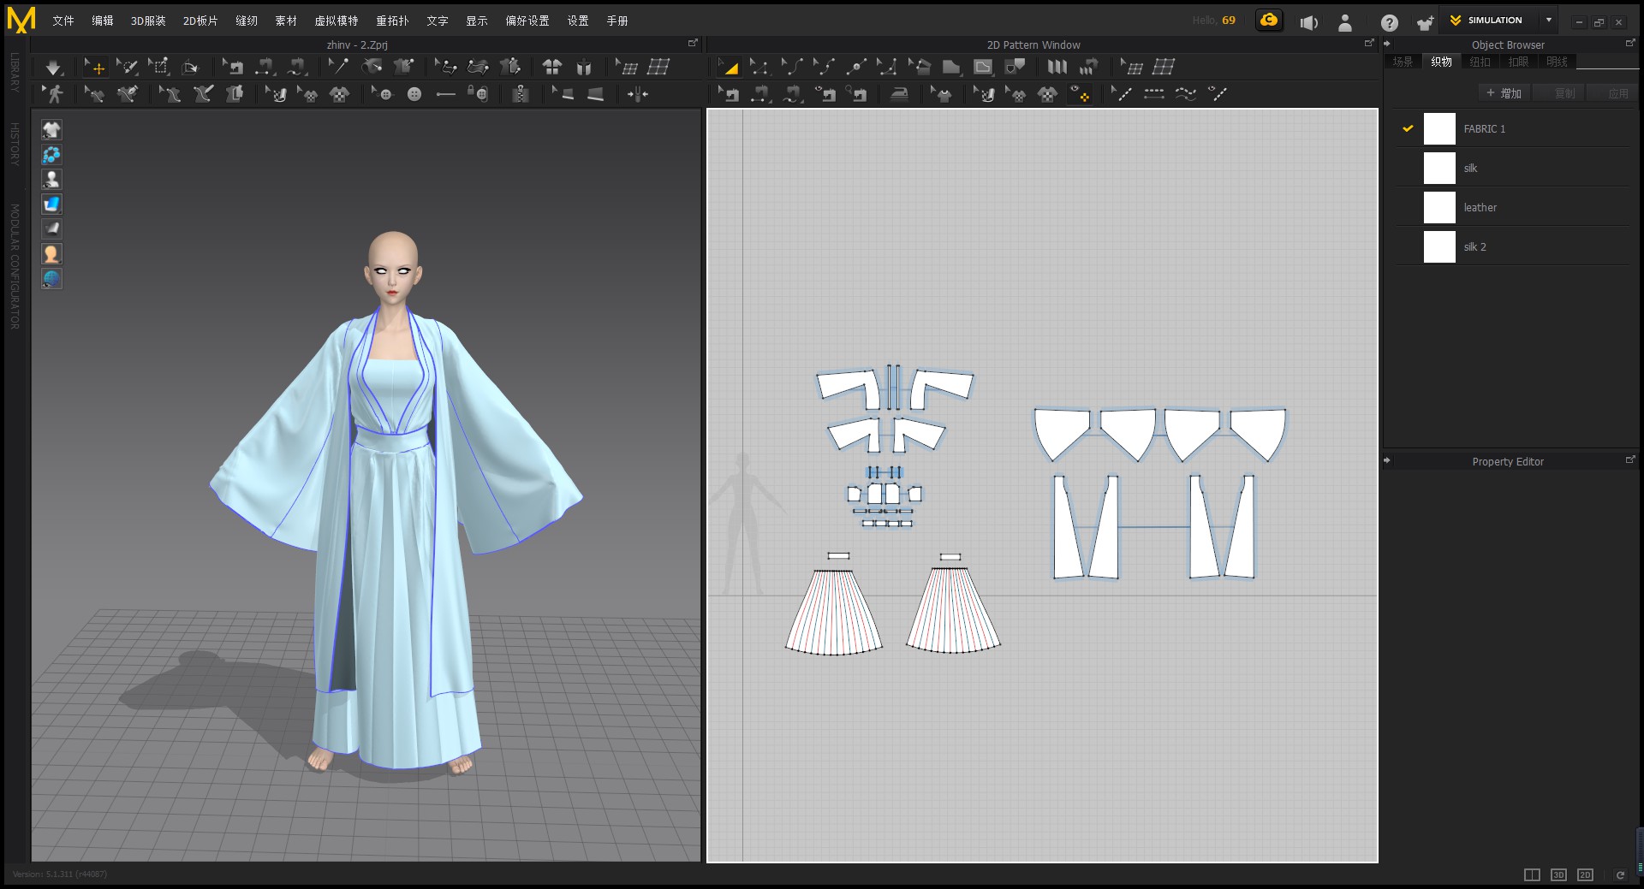1644x889 pixels.
Task: Open the user account profile icon
Action: (1345, 23)
